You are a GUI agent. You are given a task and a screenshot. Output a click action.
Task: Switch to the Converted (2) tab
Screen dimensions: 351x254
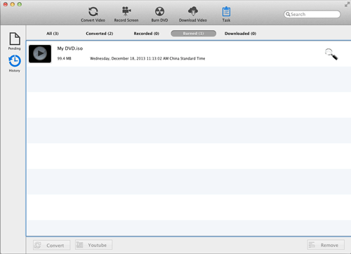(x=100, y=34)
